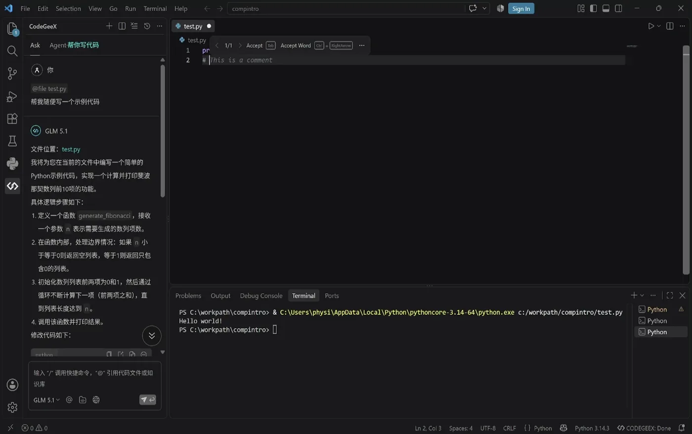Open the Source Control view
The height and width of the screenshot is (434, 692).
click(x=12, y=74)
